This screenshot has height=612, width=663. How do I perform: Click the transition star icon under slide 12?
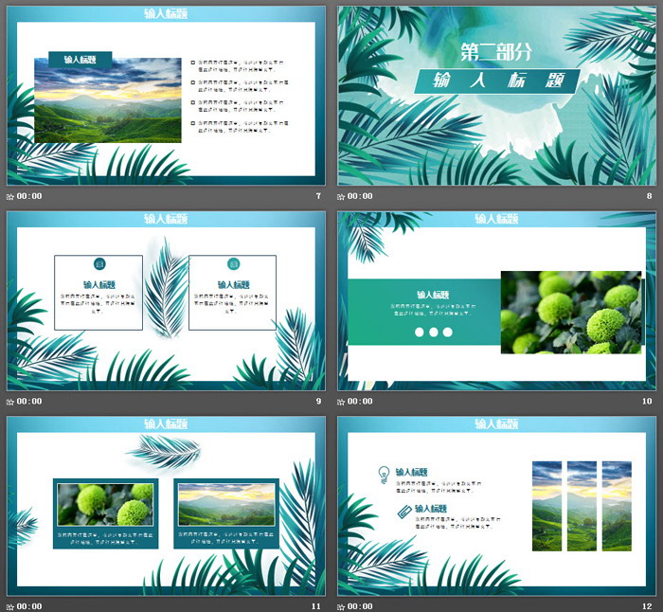tap(342, 605)
